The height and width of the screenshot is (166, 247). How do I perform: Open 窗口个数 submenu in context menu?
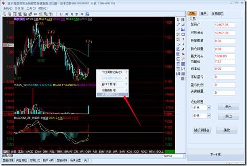(x=112, y=84)
